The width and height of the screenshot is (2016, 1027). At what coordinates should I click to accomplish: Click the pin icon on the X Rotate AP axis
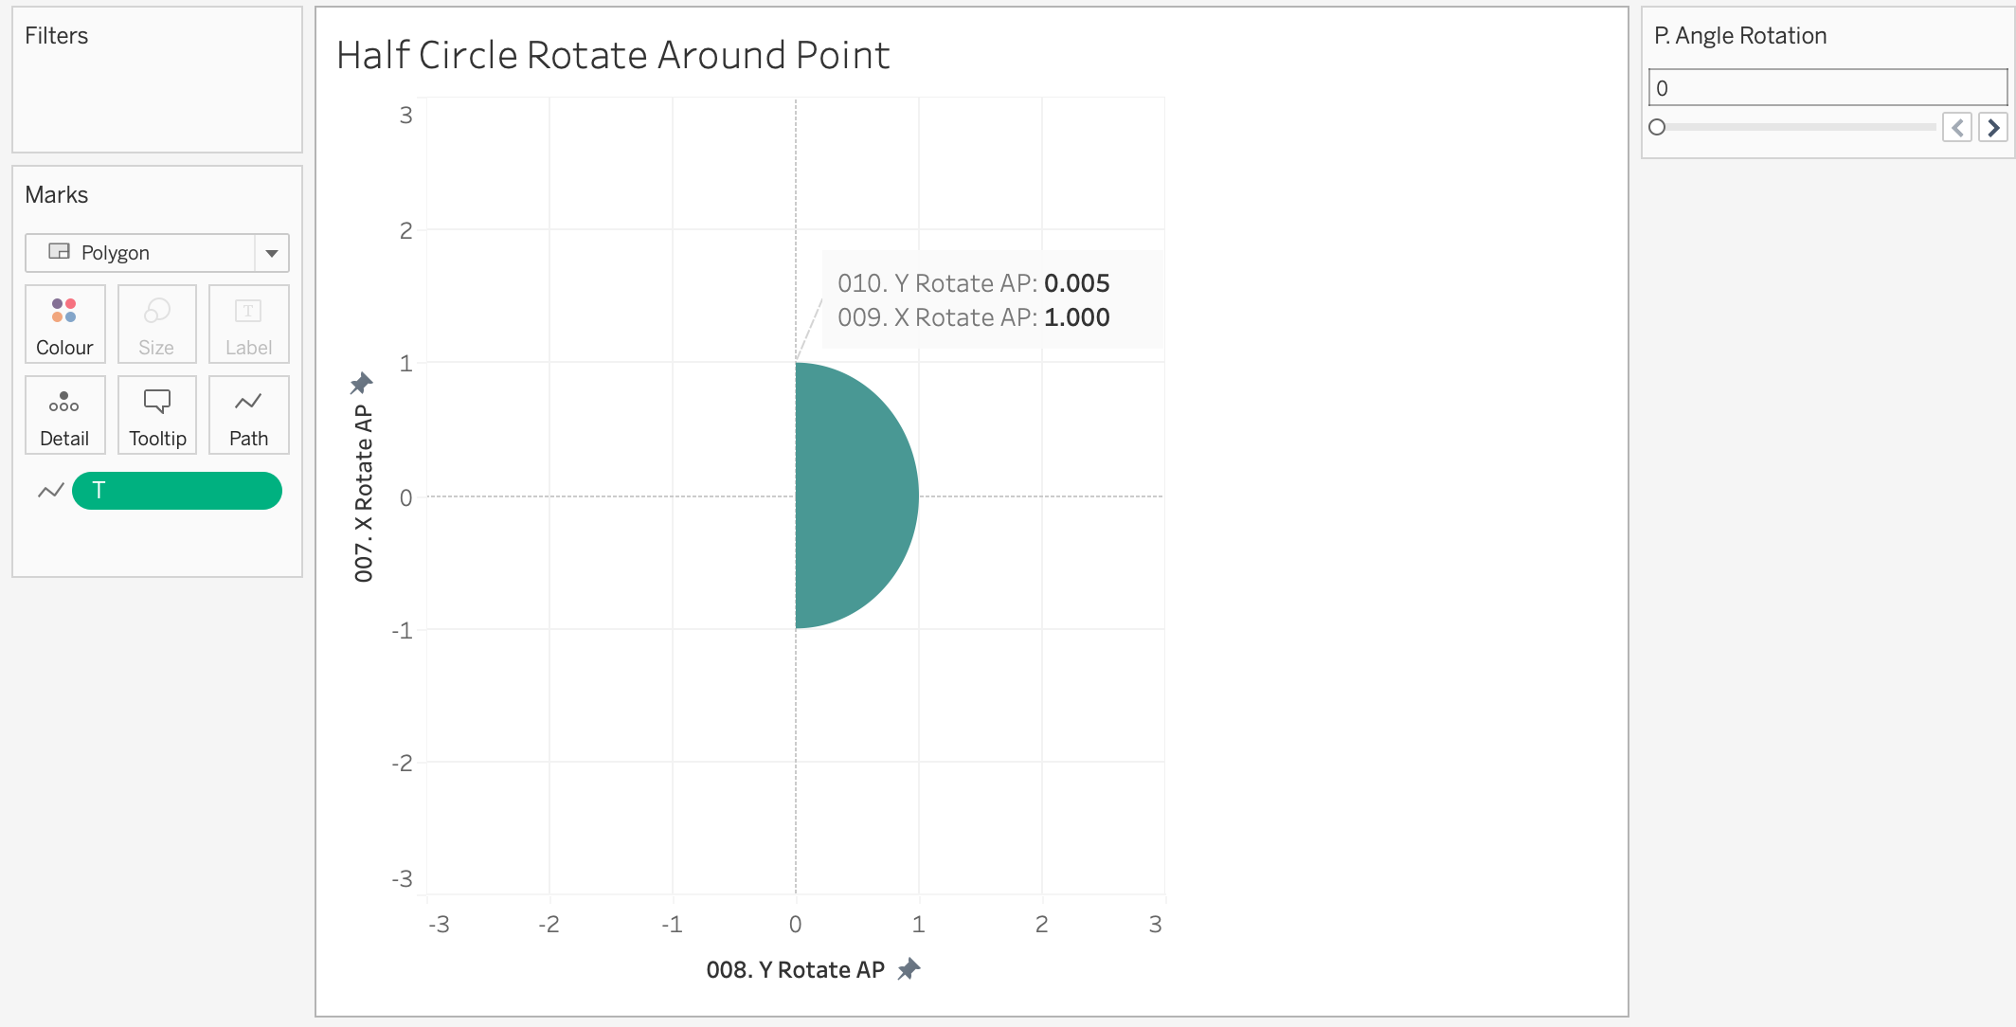[x=362, y=383]
